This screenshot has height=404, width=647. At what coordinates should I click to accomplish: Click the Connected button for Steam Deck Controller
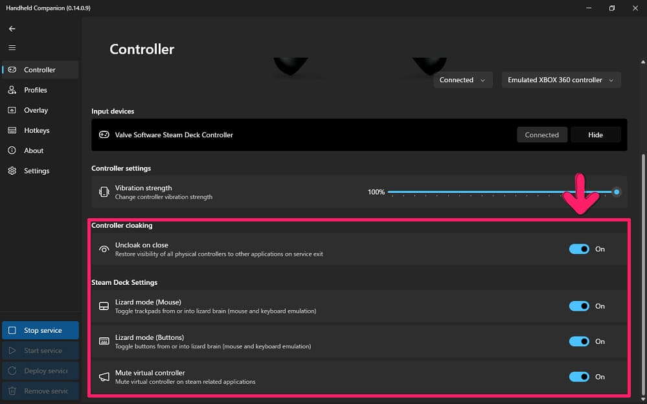[542, 135]
